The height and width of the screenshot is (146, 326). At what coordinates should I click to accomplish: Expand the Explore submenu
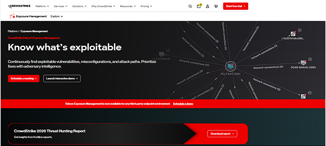57,16
